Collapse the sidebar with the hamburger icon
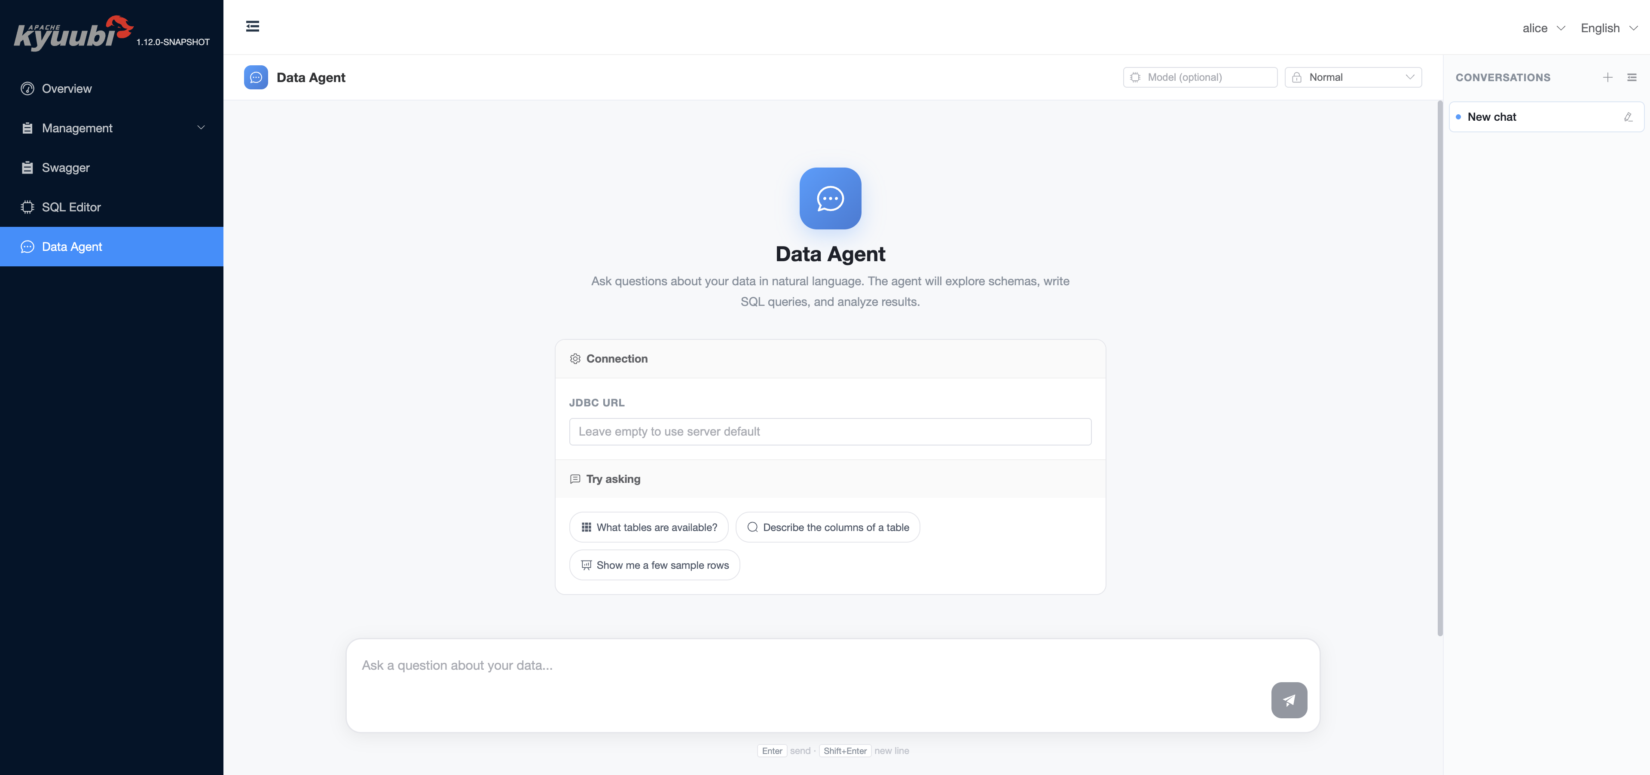1650x775 pixels. point(252,26)
